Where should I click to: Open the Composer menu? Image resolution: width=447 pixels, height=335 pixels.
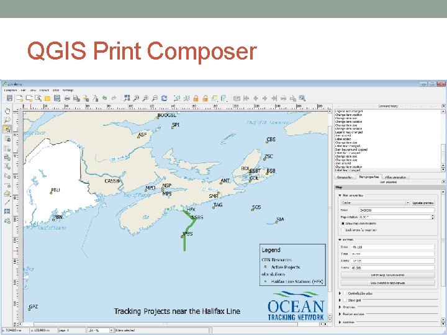(11, 90)
